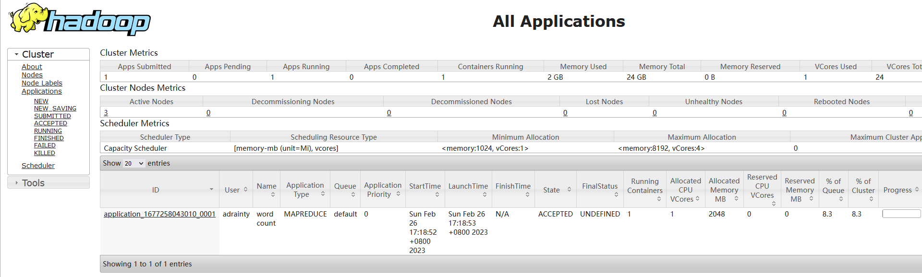Sort by State column
The image size is (922, 277).
(556, 190)
